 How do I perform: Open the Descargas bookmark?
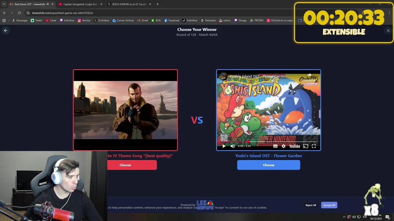tap(20, 21)
